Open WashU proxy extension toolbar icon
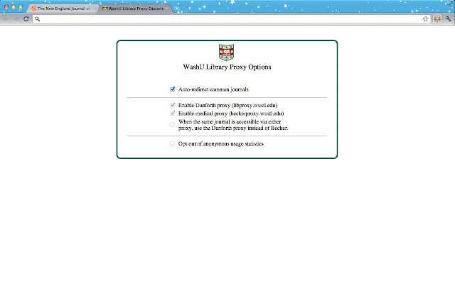Image resolution: width=455 pixels, height=284 pixels. [x=437, y=19]
